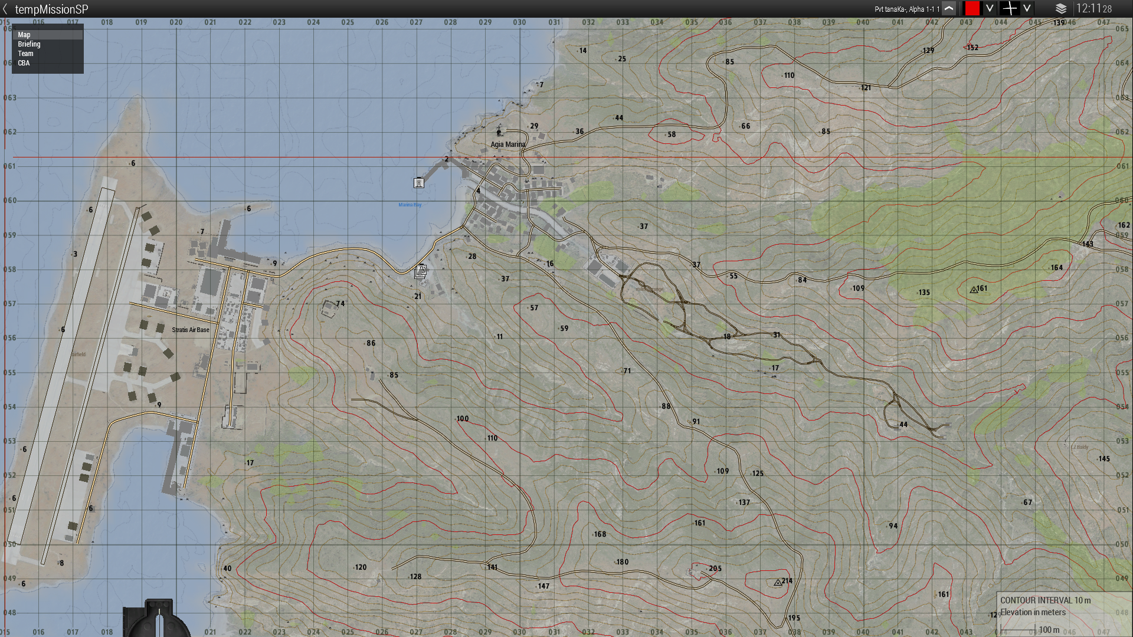
Task: Click the compass at bottom of map
Action: 157,619
